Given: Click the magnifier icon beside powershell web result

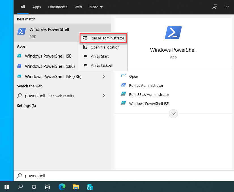Looking at the screenshot, I should coord(19,96).
